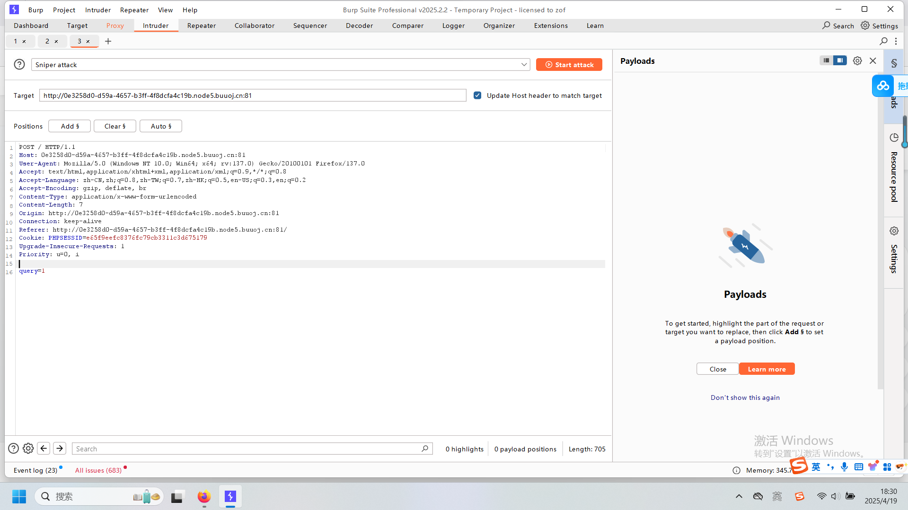Open the View menu
Viewport: 908px width, 510px height.
tap(165, 10)
